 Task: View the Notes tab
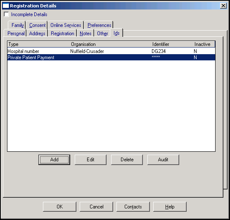point(85,33)
